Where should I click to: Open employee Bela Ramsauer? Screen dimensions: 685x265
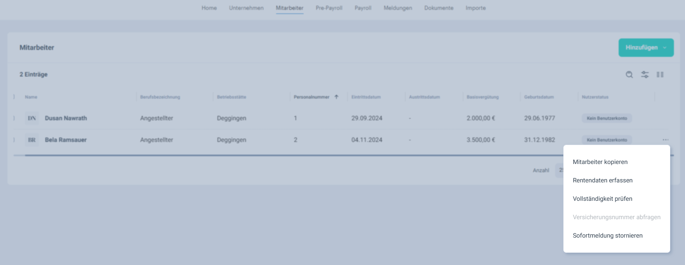66,140
